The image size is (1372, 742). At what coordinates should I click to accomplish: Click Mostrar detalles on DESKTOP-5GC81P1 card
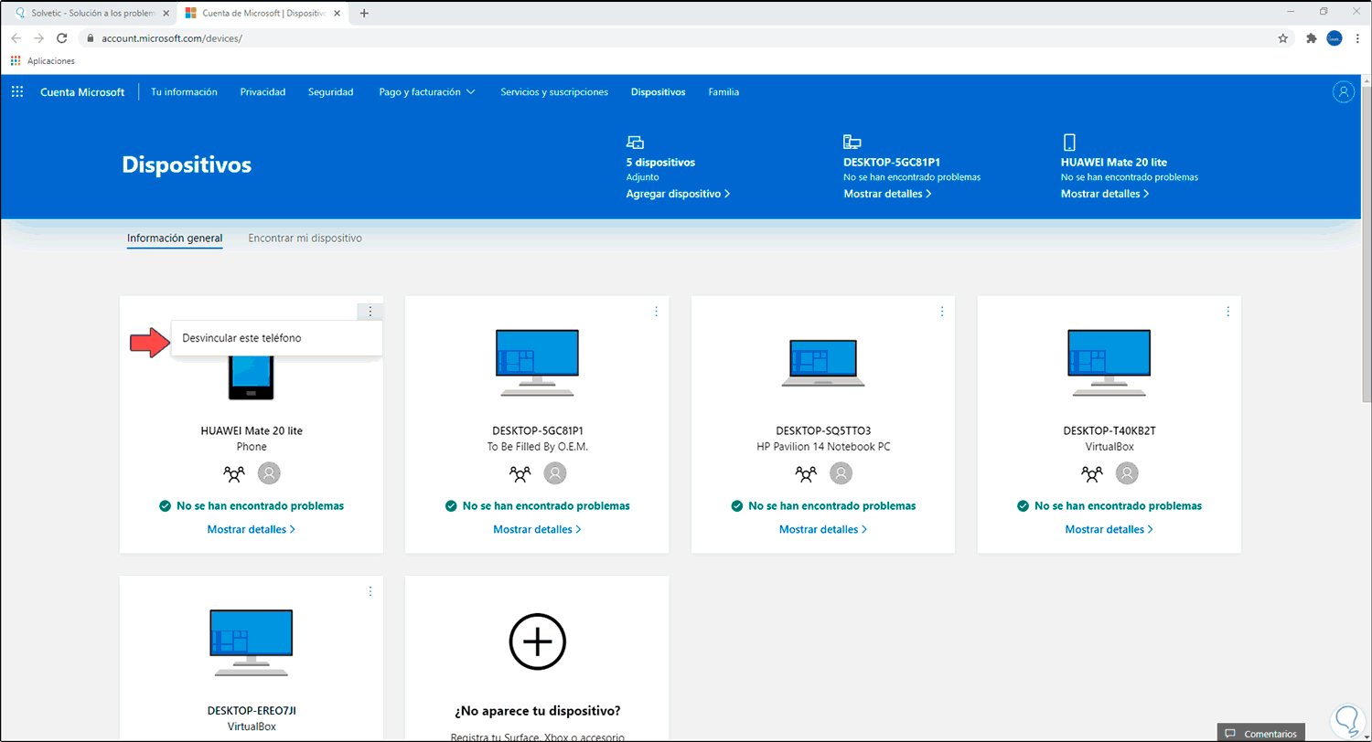tap(537, 529)
